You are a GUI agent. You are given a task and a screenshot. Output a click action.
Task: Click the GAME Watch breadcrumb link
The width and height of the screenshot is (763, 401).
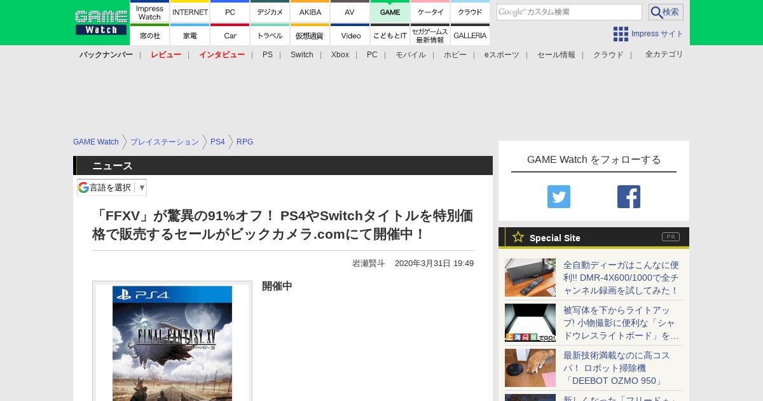coord(96,142)
